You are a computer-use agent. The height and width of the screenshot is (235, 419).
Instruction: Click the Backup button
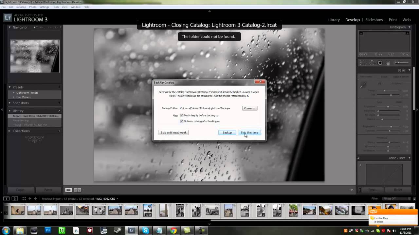click(227, 133)
